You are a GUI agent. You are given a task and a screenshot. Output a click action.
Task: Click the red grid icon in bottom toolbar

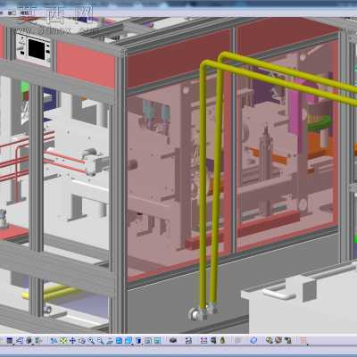coord(303,340)
